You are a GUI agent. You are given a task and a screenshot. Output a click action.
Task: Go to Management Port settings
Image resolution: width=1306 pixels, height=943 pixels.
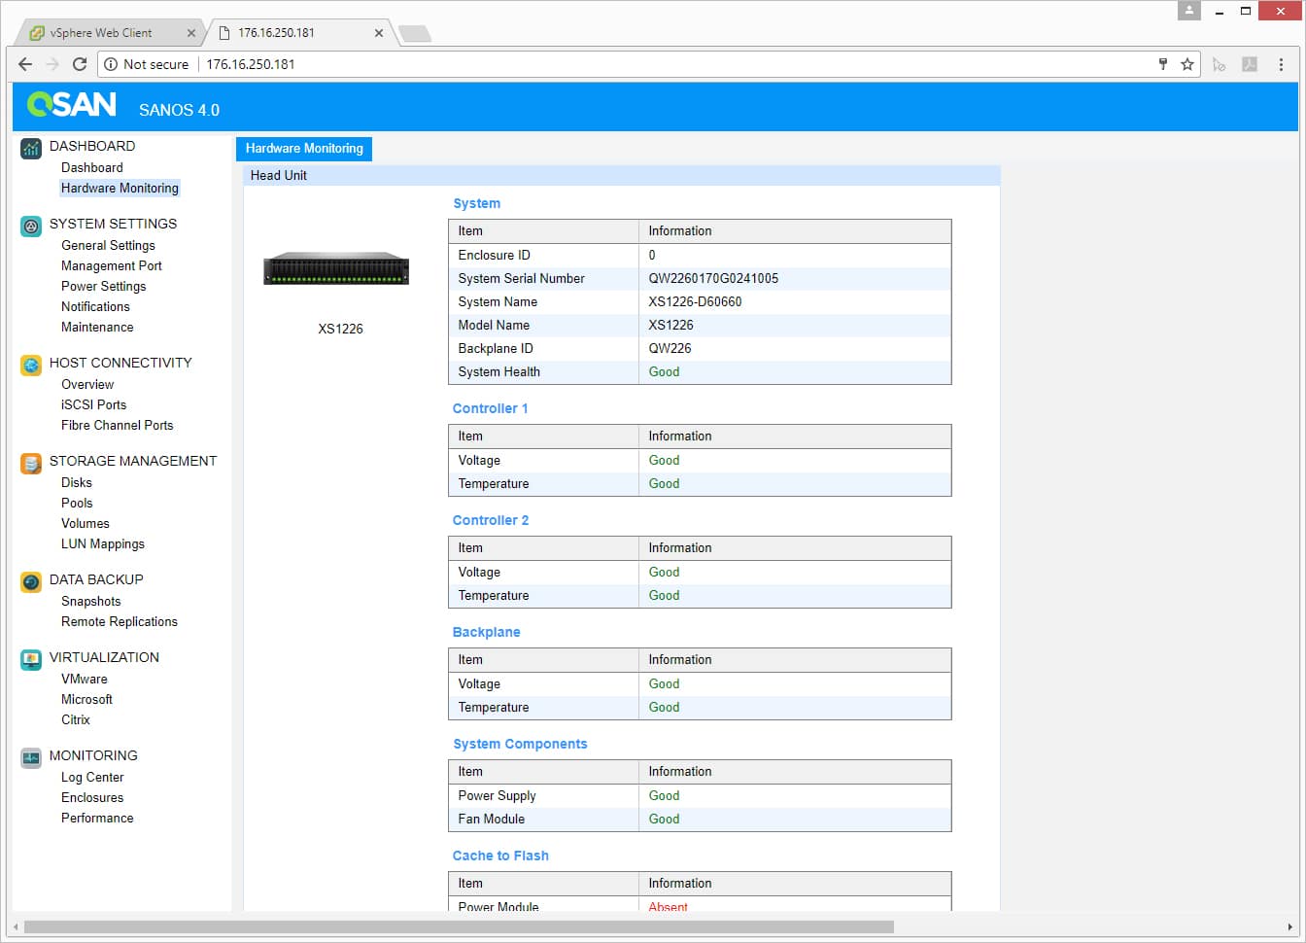tap(112, 265)
